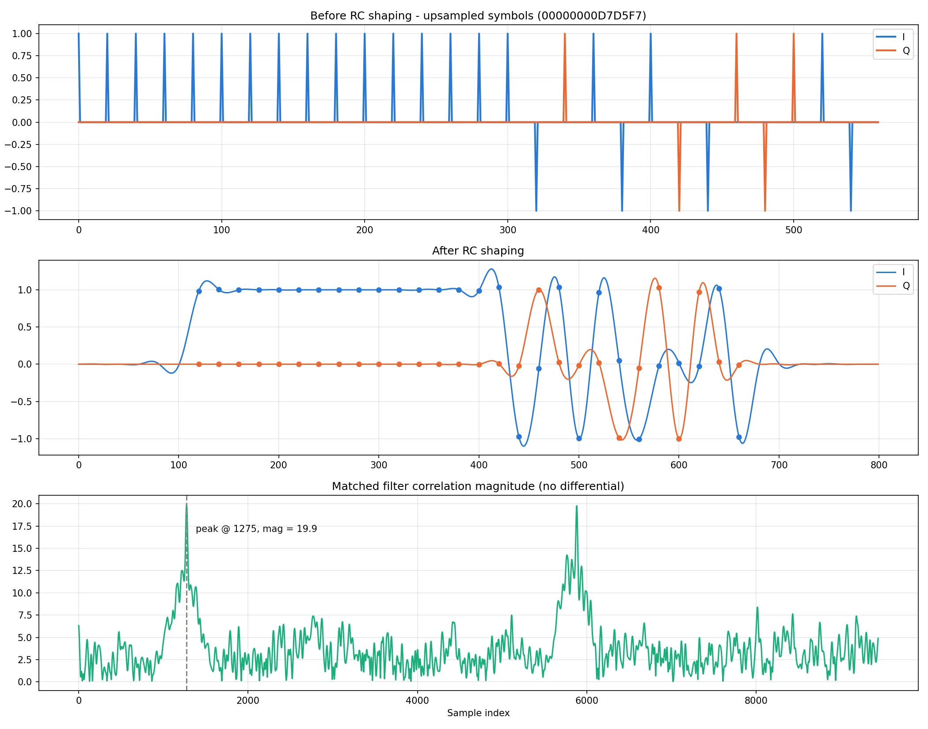
Task: Click the 'Matched filter correlation magnitude' title
Action: 478,486
